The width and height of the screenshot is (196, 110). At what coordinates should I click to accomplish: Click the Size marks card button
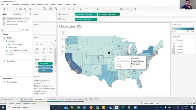click(x=44, y=50)
